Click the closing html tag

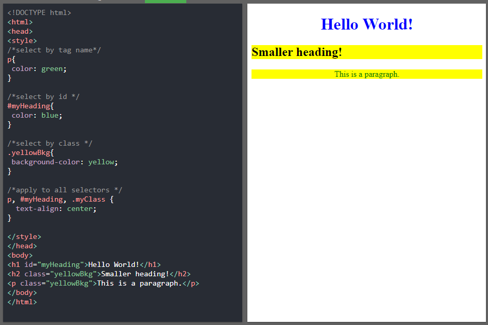(22, 302)
